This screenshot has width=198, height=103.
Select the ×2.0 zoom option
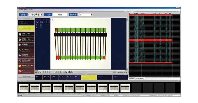(69, 77)
